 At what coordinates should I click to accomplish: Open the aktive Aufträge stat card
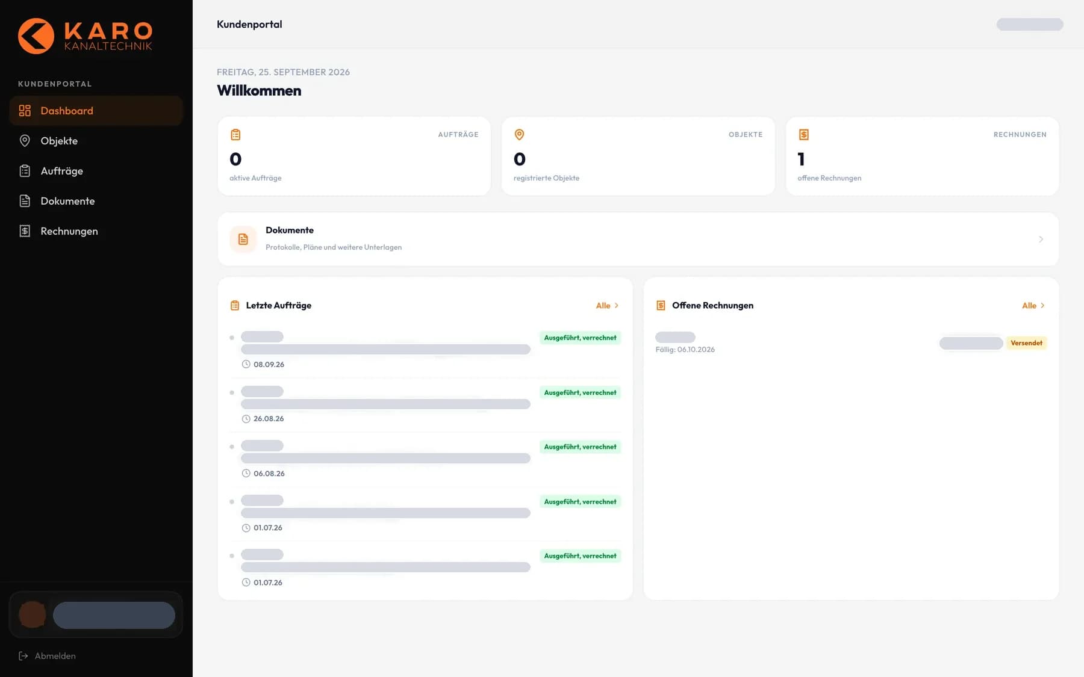coord(354,156)
